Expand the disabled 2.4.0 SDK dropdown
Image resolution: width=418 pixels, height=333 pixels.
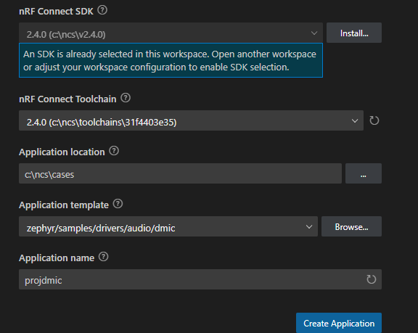point(171,33)
